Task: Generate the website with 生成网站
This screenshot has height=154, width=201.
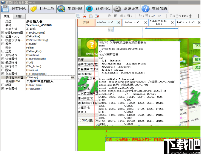Action: coord(71,9)
